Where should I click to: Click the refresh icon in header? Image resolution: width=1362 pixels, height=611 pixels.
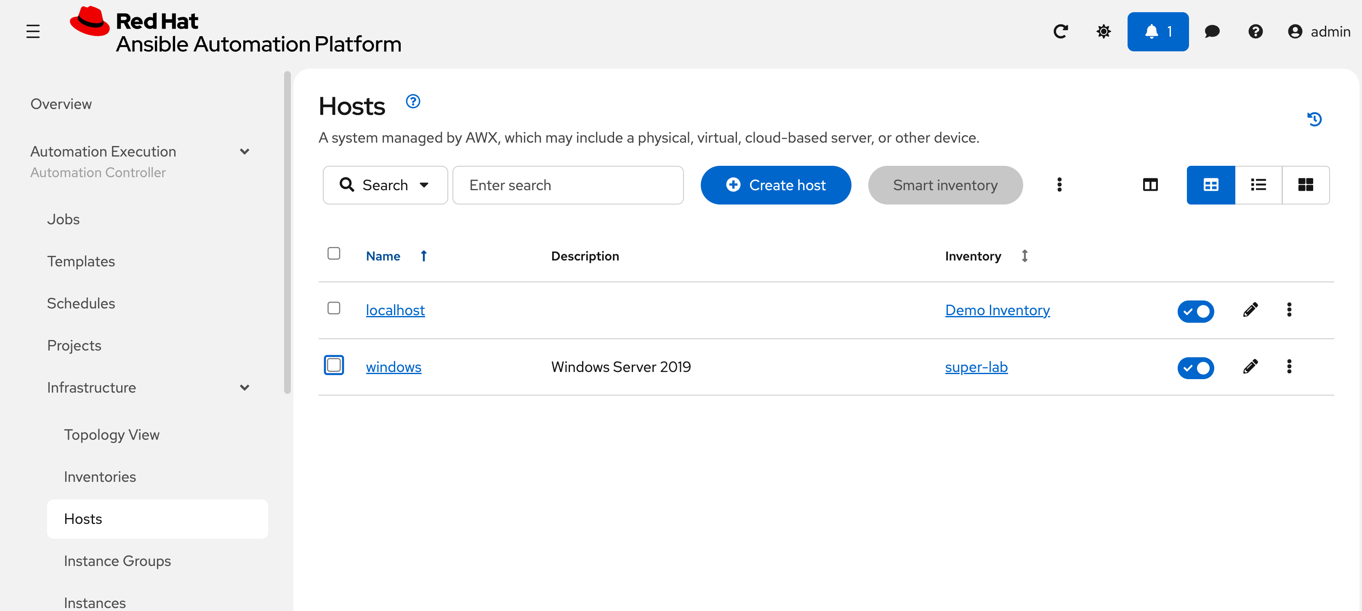(1060, 32)
